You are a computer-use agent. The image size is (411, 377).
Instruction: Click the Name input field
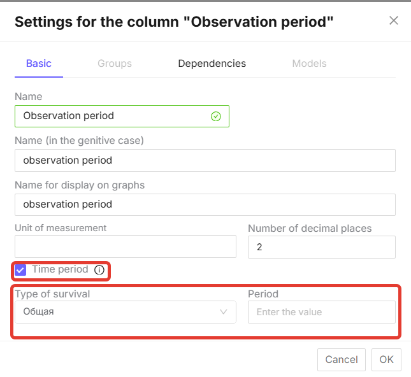point(115,117)
